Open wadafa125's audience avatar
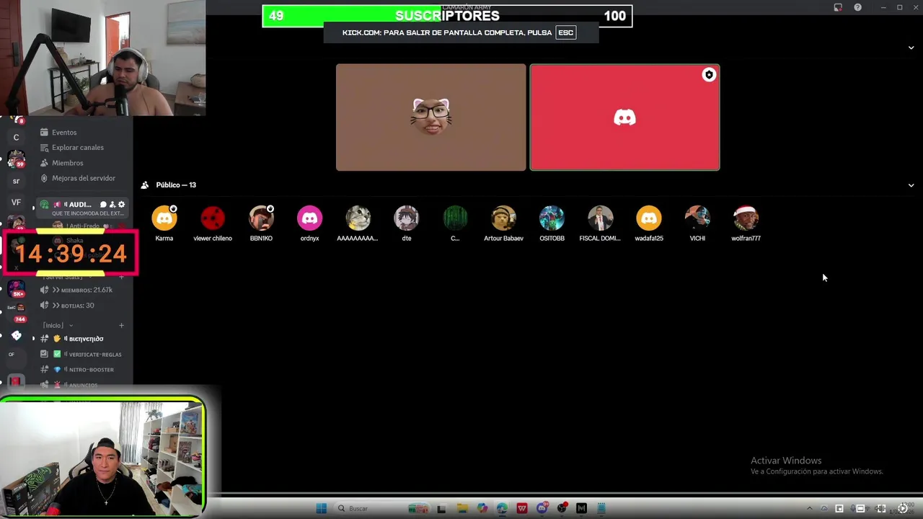923x519 pixels. pos(649,218)
